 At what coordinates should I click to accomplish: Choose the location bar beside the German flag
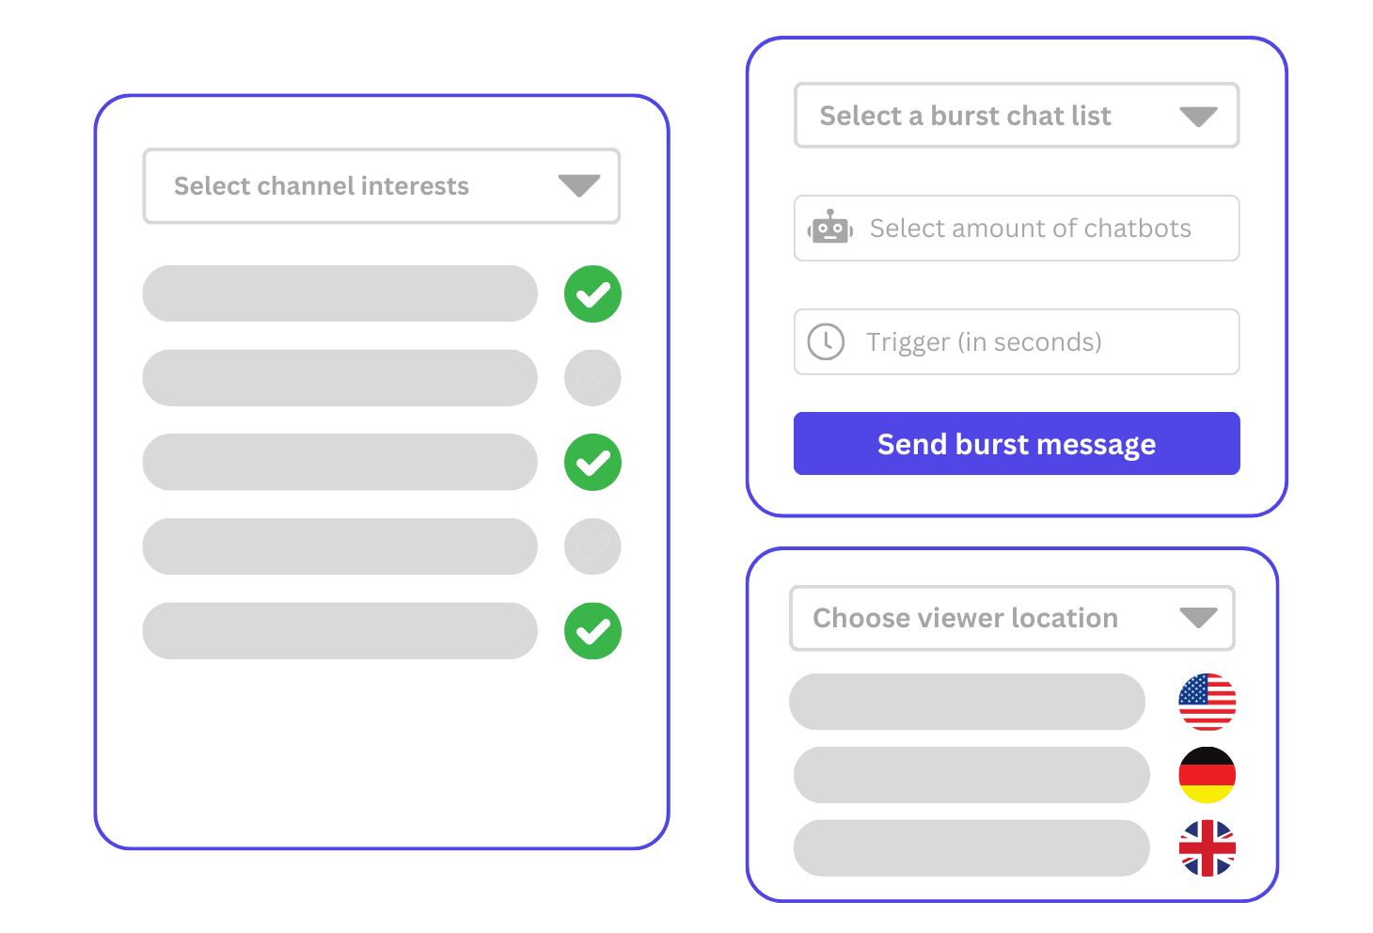[971, 775]
